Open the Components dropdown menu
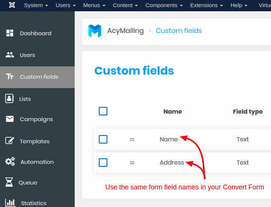 tap(164, 5)
